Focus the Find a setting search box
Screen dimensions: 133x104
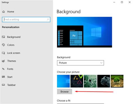pyautogui.click(x=26, y=20)
